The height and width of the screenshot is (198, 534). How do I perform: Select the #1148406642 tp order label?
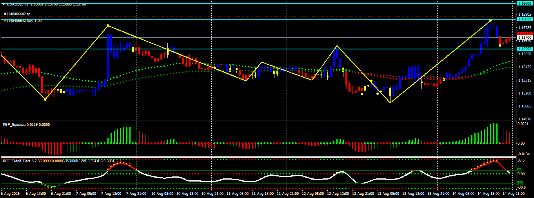17,14
